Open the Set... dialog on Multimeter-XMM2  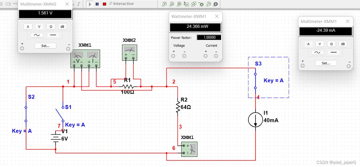pos(46,45)
